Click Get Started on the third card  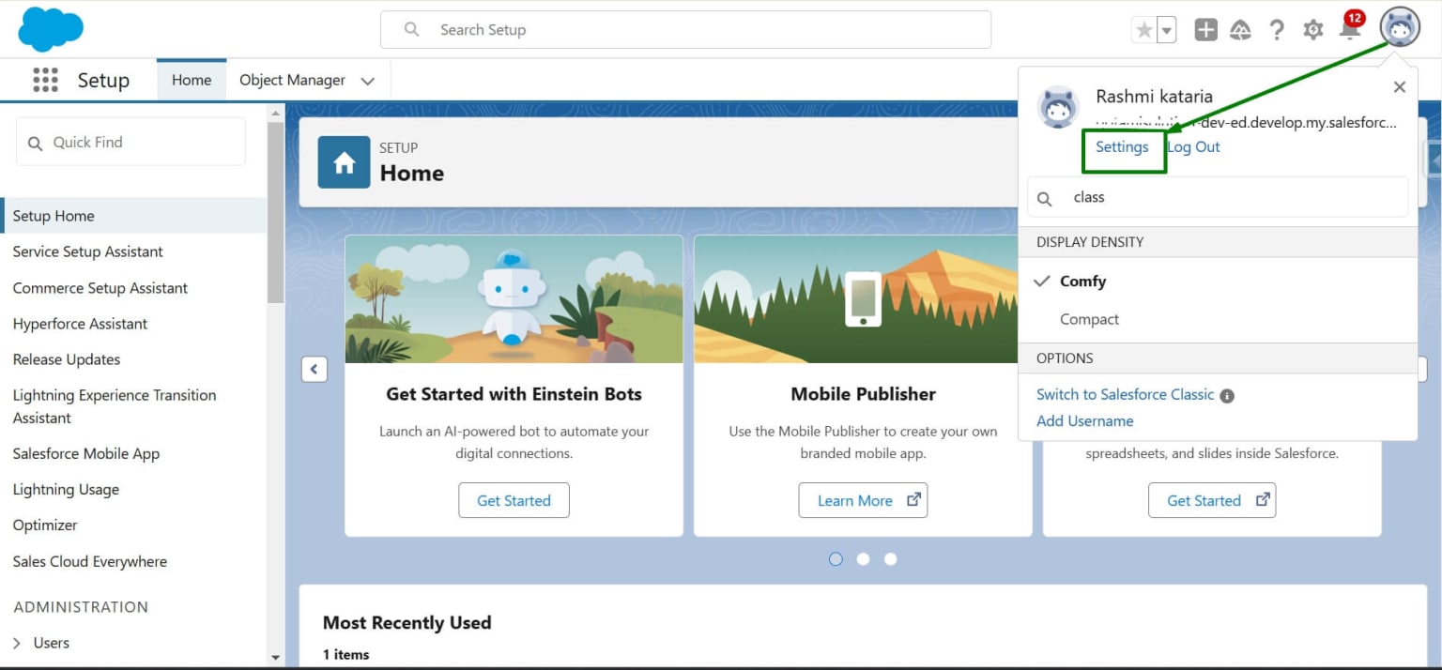pyautogui.click(x=1212, y=500)
